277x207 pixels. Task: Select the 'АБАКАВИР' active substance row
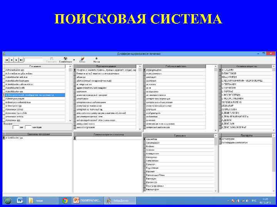(247, 106)
